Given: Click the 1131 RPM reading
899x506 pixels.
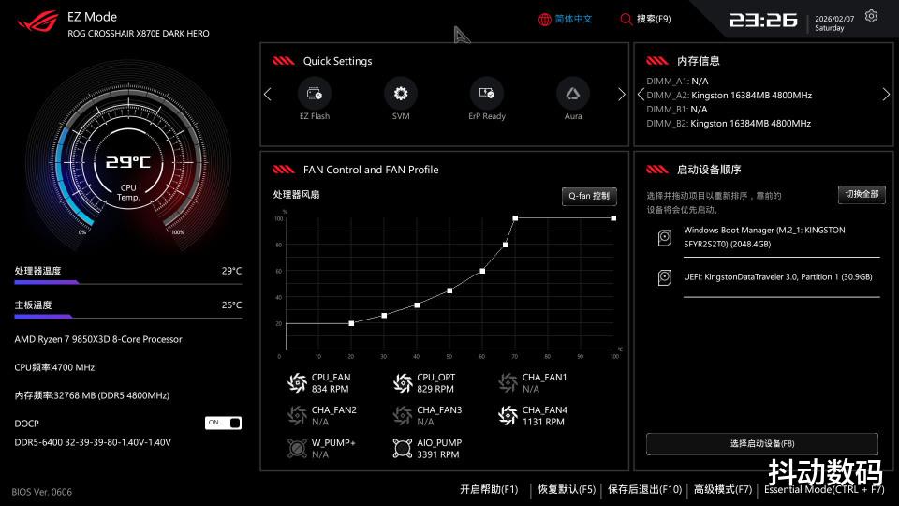Looking at the screenshot, I should click(x=543, y=423).
